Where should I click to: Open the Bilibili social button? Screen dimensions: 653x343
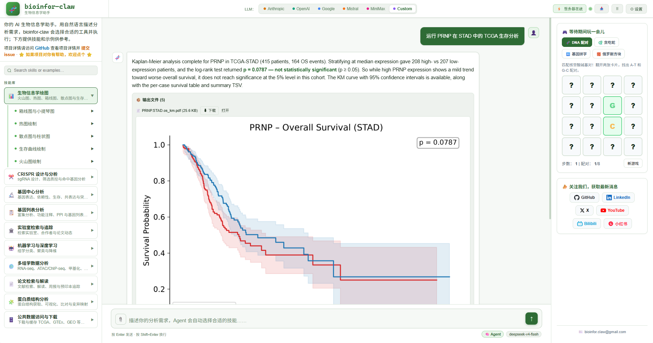(x=587, y=224)
